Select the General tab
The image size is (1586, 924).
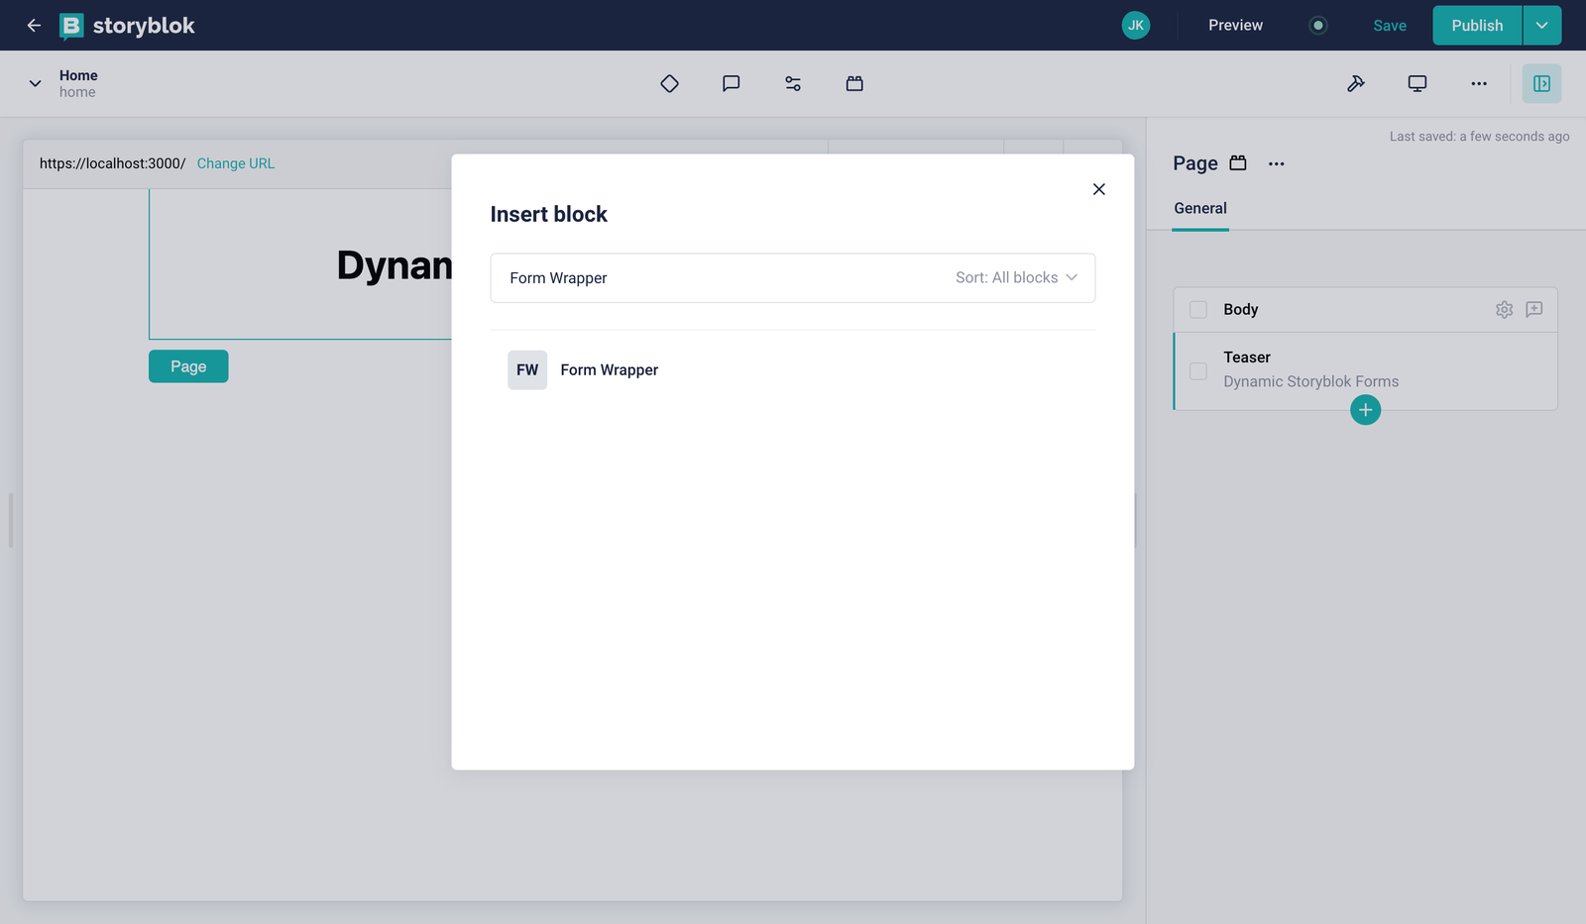click(1199, 209)
